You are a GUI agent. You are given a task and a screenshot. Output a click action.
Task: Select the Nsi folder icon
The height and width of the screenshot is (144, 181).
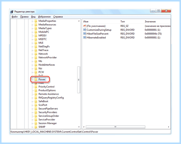(36, 69)
